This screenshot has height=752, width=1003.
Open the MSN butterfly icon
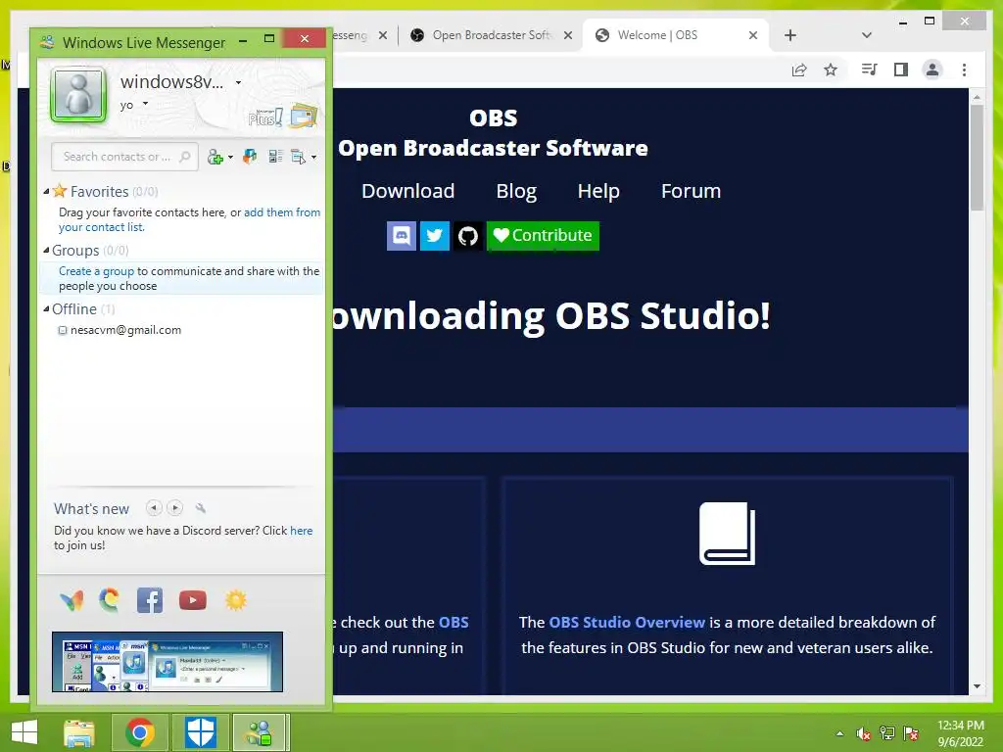pos(72,600)
